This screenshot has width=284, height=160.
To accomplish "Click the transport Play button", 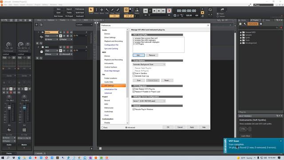I will tap(154, 11).
